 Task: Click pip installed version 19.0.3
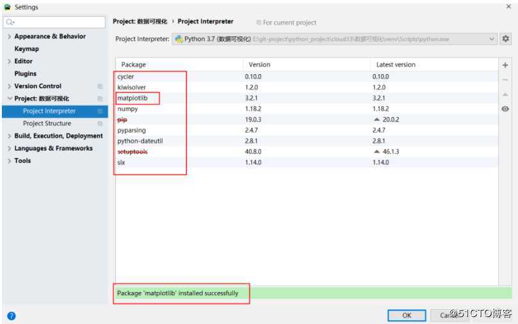tap(253, 120)
